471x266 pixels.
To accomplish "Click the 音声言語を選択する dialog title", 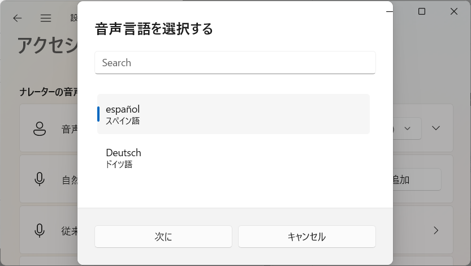I will [x=154, y=29].
